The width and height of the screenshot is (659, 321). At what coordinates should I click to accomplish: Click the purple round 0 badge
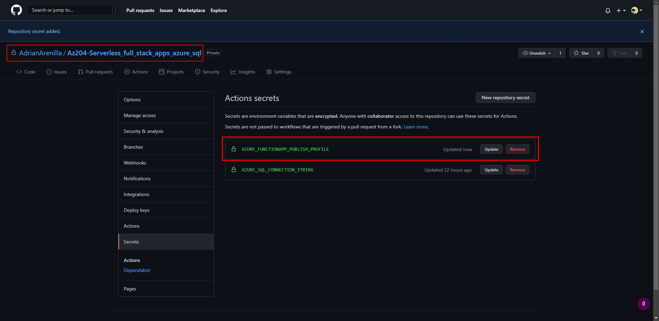point(644,304)
